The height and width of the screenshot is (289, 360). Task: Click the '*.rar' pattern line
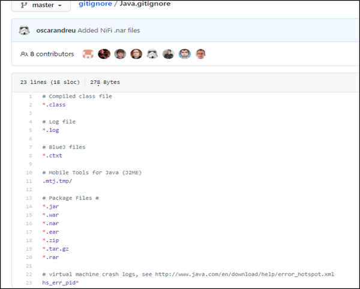[51, 258]
